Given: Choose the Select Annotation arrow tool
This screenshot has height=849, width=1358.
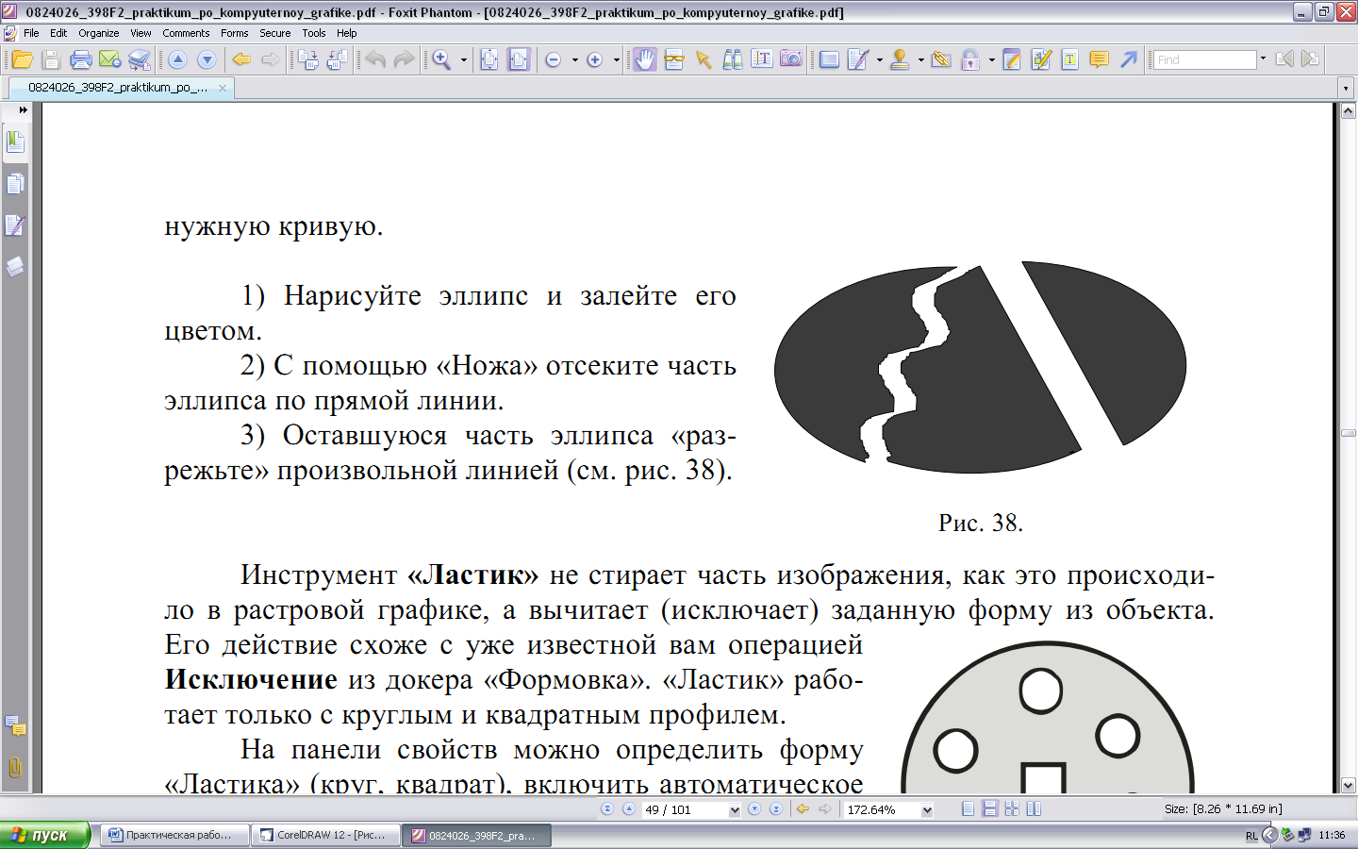Looking at the screenshot, I should (x=704, y=59).
